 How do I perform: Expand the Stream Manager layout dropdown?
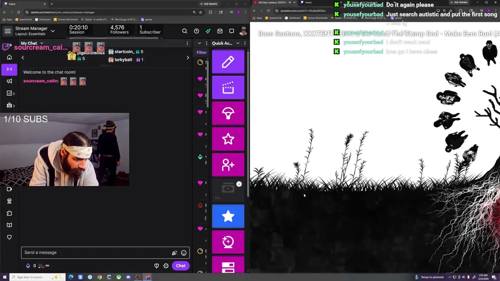pyautogui.click(x=53, y=31)
